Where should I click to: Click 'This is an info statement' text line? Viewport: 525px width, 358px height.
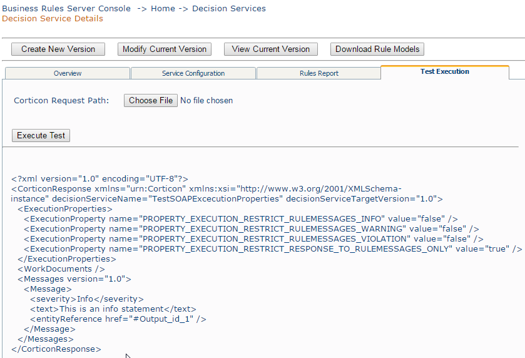click(x=113, y=309)
